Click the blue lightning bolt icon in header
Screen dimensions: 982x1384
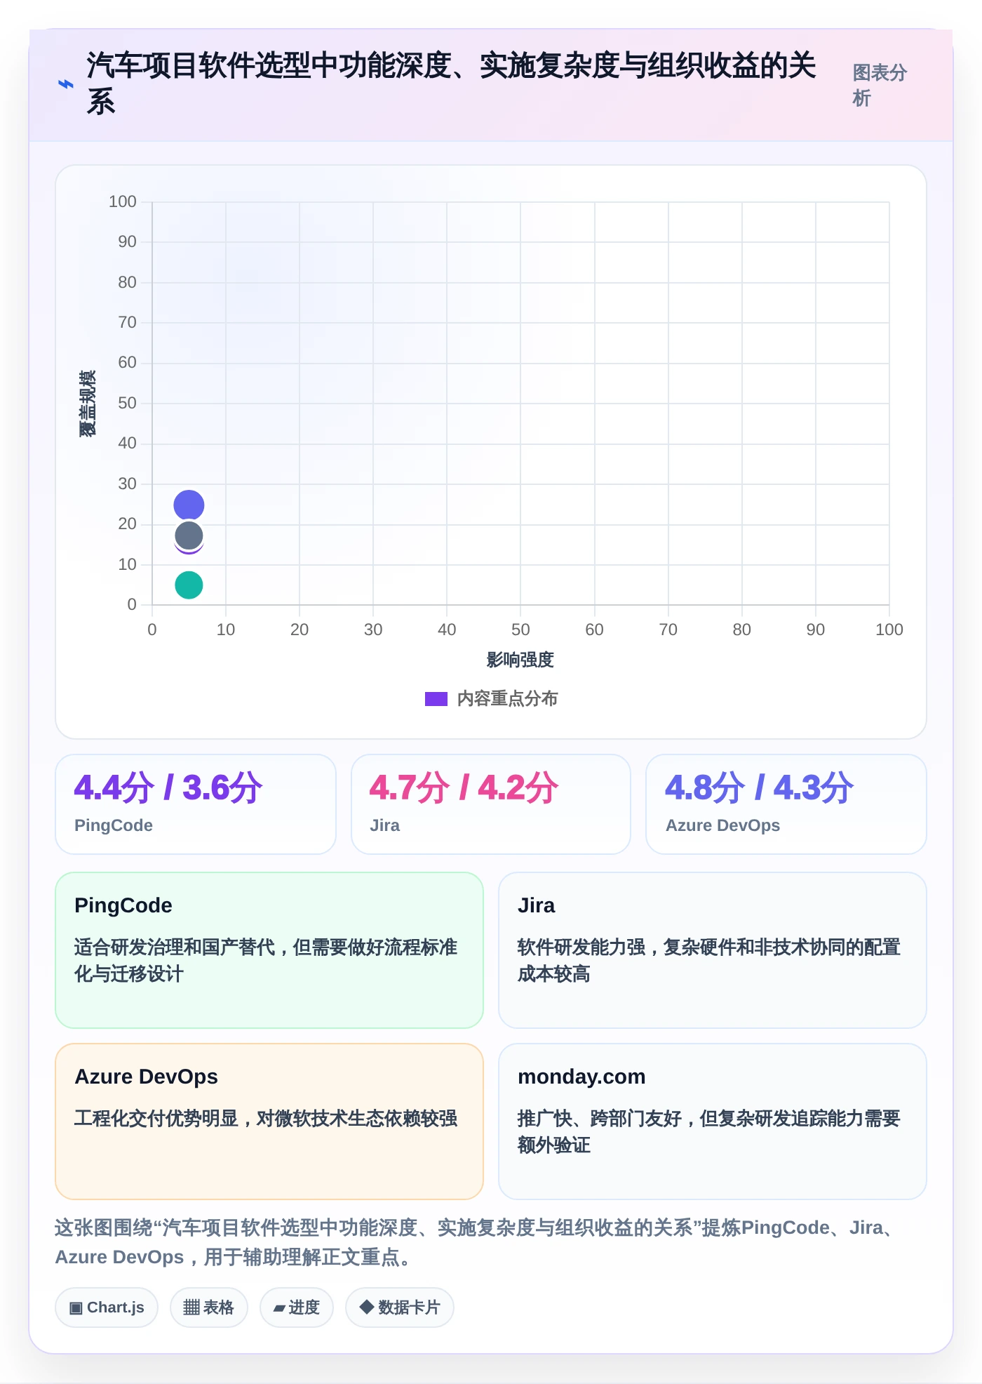coord(65,84)
